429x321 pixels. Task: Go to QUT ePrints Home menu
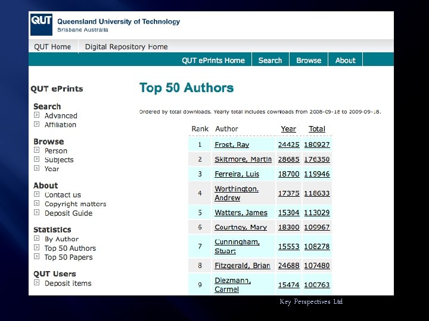click(x=213, y=60)
